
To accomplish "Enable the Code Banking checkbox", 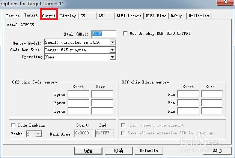I will point(14,125).
